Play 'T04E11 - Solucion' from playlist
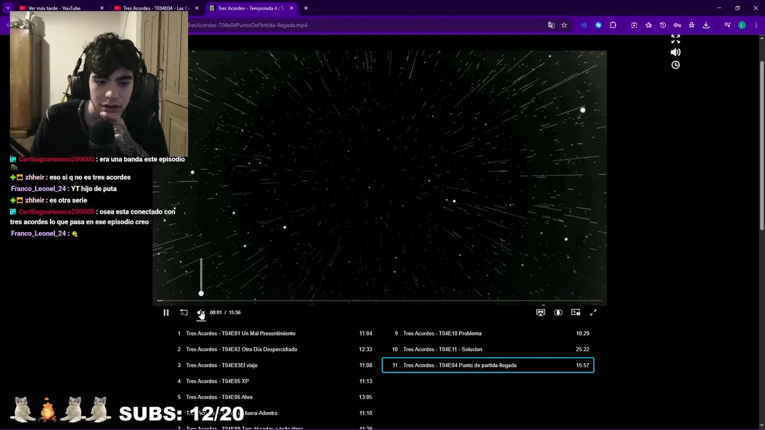This screenshot has width=765, height=430. [488, 349]
